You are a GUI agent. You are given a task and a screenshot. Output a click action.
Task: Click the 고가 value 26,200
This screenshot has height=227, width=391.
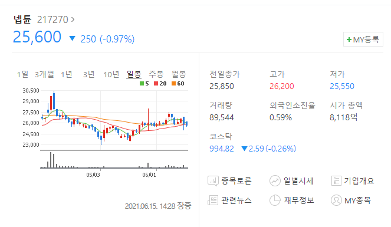[282, 86]
